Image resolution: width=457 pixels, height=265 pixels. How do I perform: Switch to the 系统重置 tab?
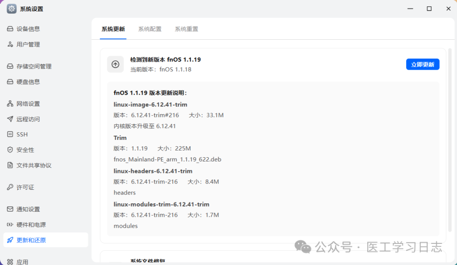(x=186, y=29)
